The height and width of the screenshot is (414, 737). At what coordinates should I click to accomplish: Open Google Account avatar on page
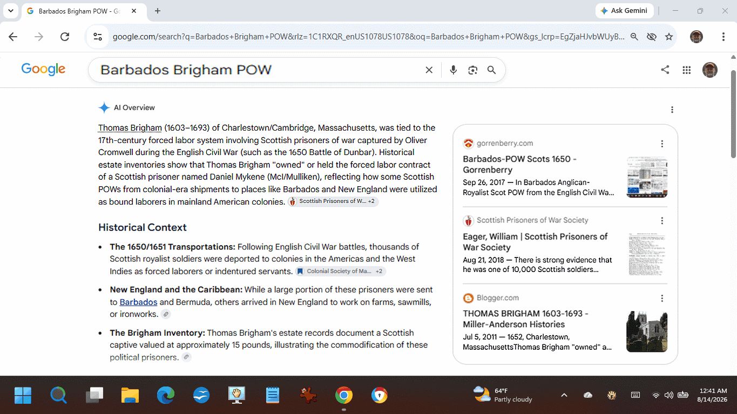[710, 70]
